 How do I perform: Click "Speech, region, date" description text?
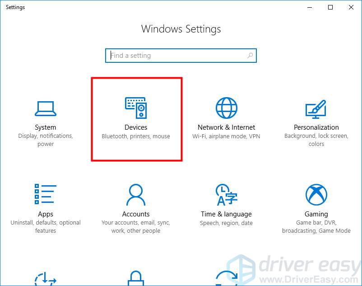(226, 223)
